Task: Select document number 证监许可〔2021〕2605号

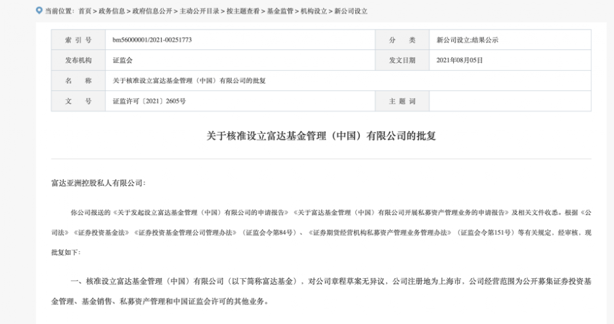Action: pos(149,101)
